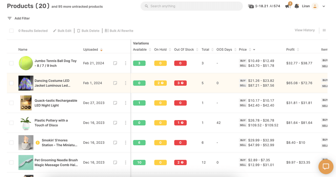Select the Plastic Pottery checkbox
This screenshot has height=177, width=336.
click(x=11, y=123)
